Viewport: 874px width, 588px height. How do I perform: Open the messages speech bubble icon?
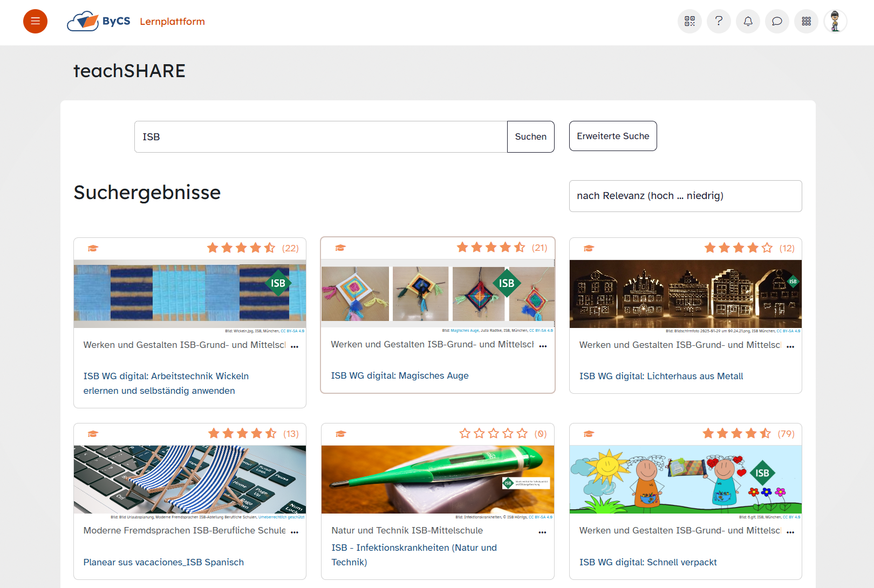(777, 22)
